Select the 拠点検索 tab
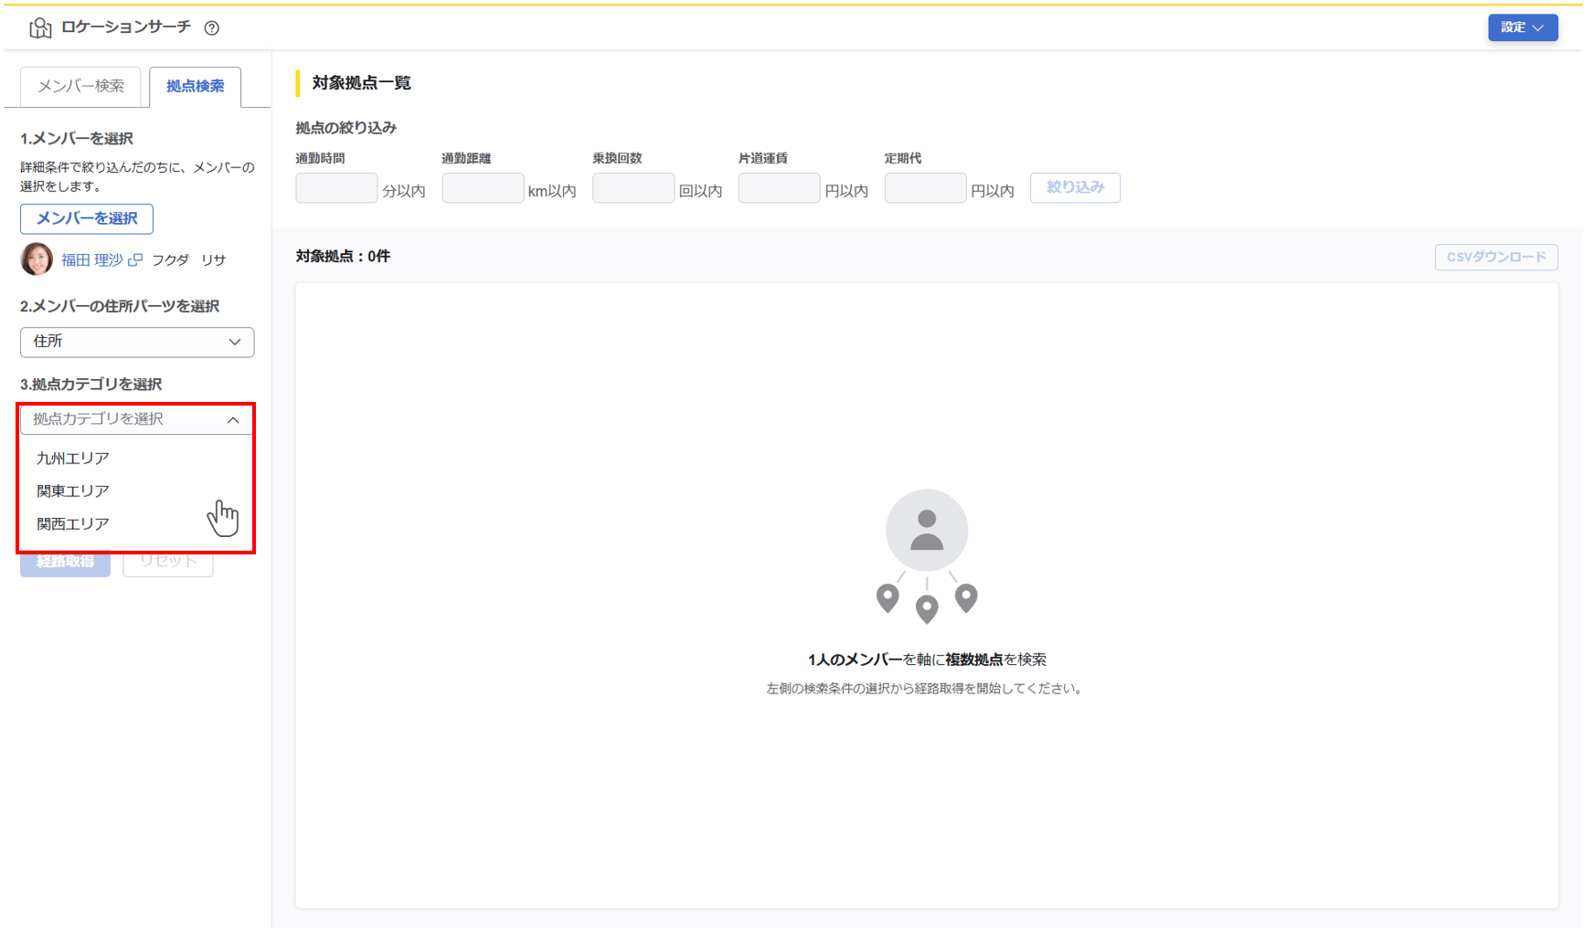Image resolution: width=1584 pixels, height=928 pixels. pos(195,86)
